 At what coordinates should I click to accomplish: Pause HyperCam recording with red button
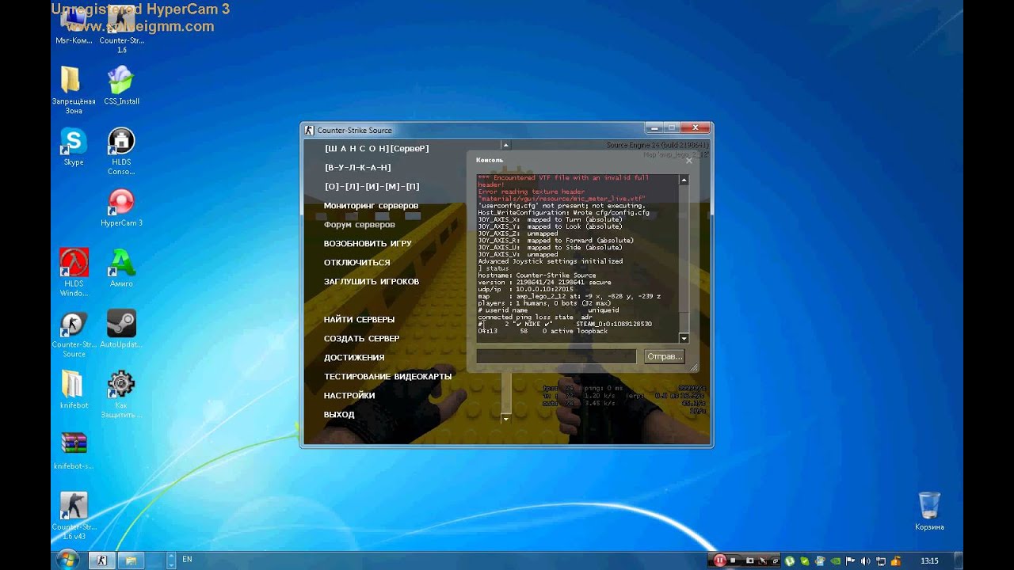click(719, 560)
